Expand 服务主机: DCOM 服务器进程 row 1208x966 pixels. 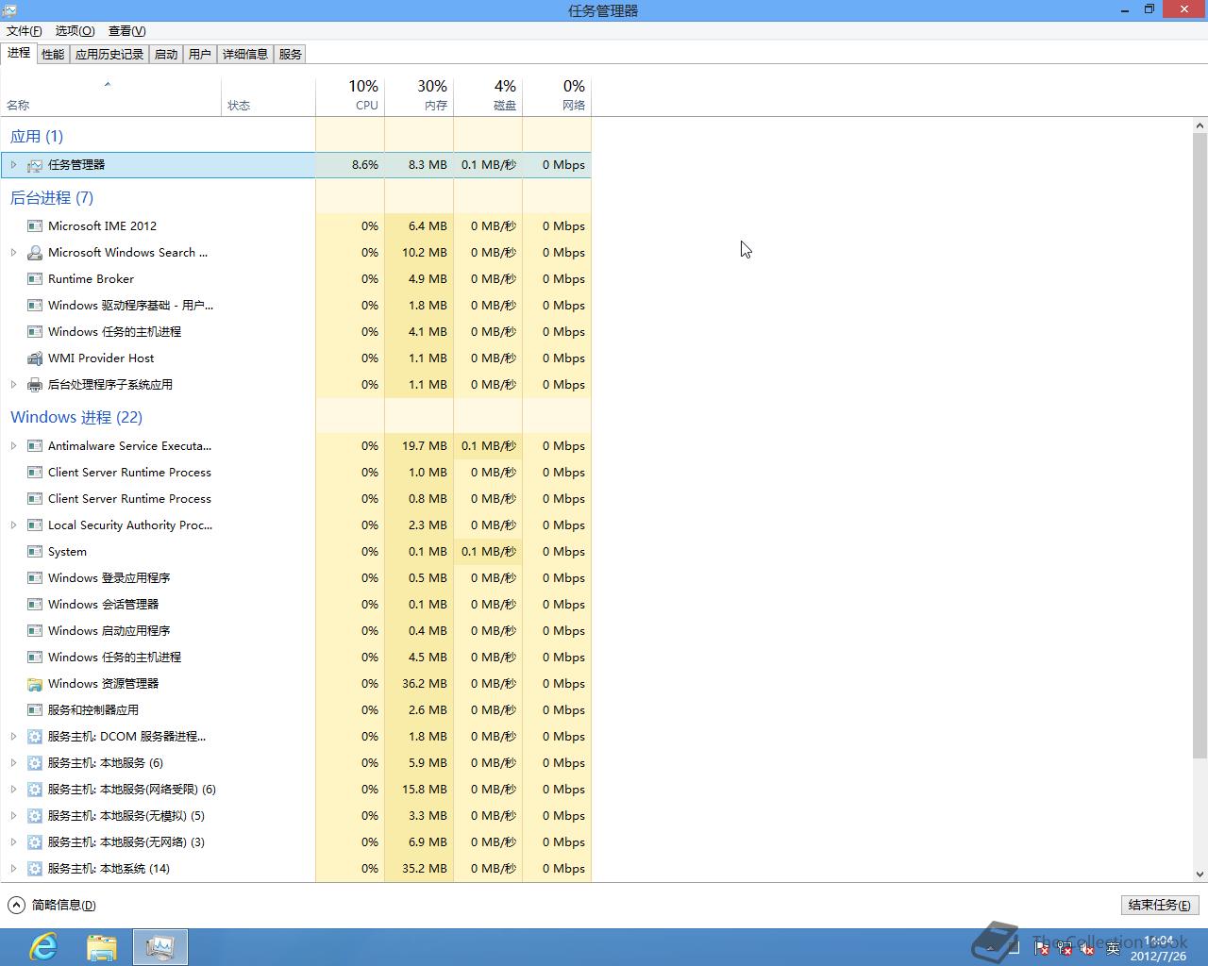(x=13, y=737)
